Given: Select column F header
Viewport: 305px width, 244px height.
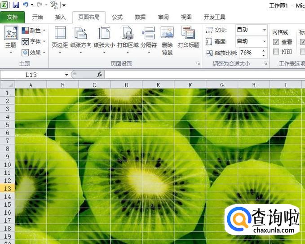Looking at the screenshot, I should click(x=190, y=85).
